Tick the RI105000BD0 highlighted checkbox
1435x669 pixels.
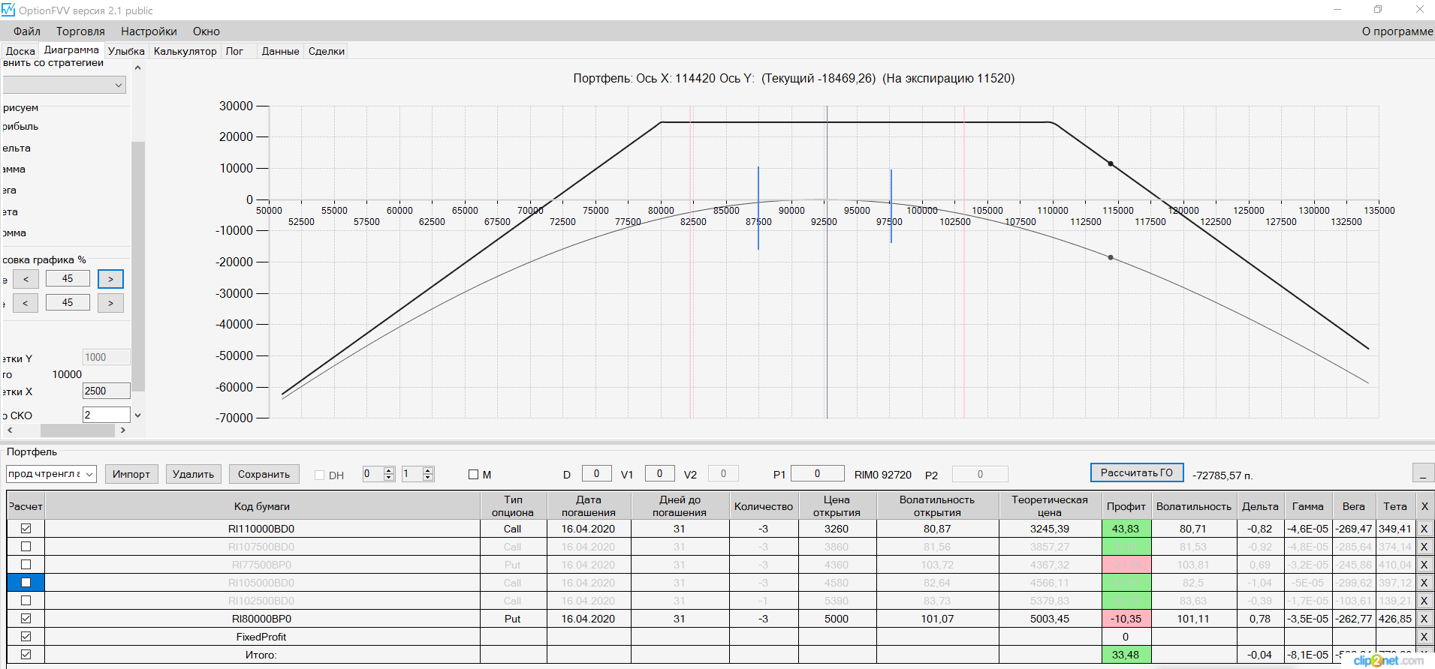coord(26,583)
